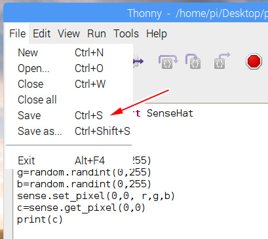Open the Help menu
Image resolution: width=268 pixels, height=239 pixels.
click(157, 34)
